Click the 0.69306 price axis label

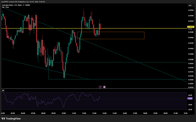pos(191,80)
